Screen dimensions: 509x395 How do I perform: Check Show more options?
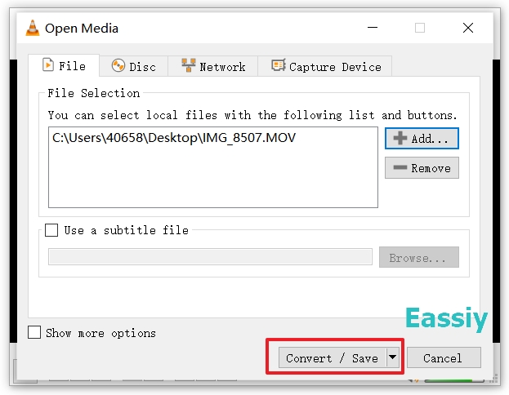pos(34,333)
